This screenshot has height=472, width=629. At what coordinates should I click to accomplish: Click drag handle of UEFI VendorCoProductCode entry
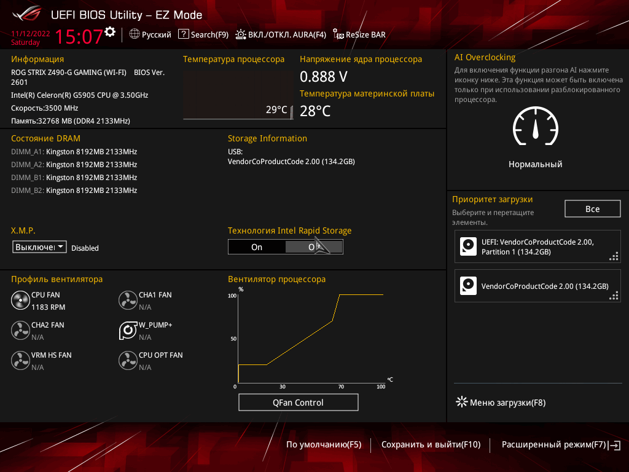point(614,256)
